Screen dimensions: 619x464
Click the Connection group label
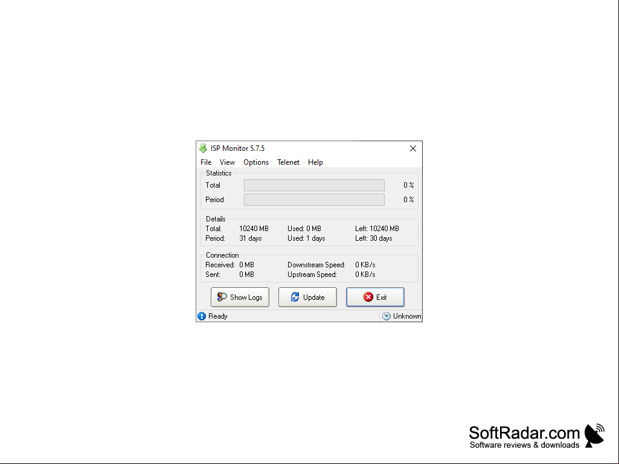click(x=222, y=255)
